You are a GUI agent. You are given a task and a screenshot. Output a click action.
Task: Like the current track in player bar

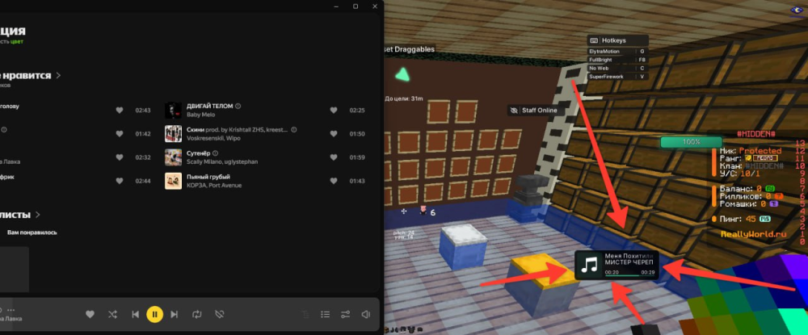tap(90, 314)
